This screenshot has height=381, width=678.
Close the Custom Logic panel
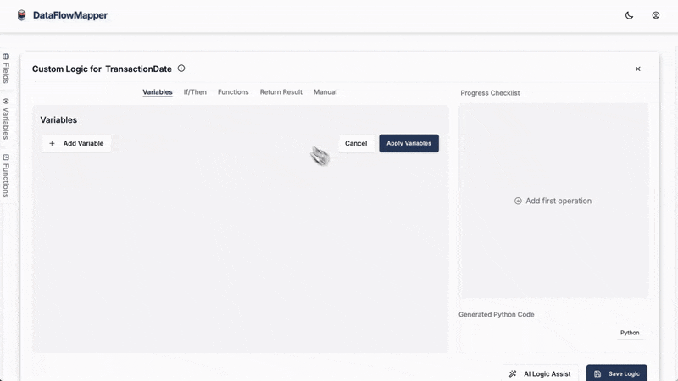(x=638, y=69)
